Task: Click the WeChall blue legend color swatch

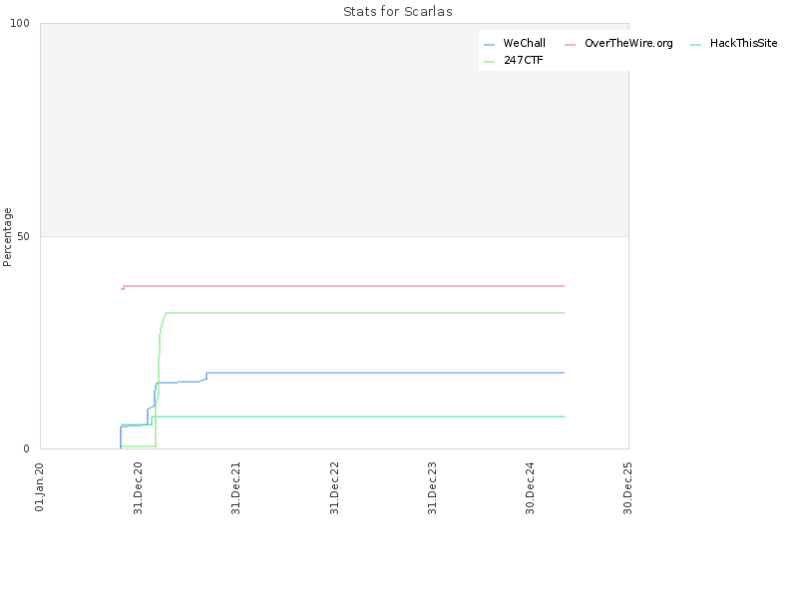Action: click(489, 45)
